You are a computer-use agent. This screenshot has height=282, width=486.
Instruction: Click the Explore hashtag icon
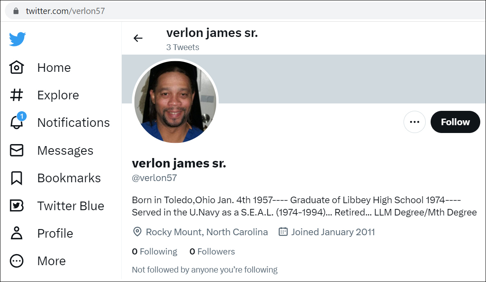[17, 95]
